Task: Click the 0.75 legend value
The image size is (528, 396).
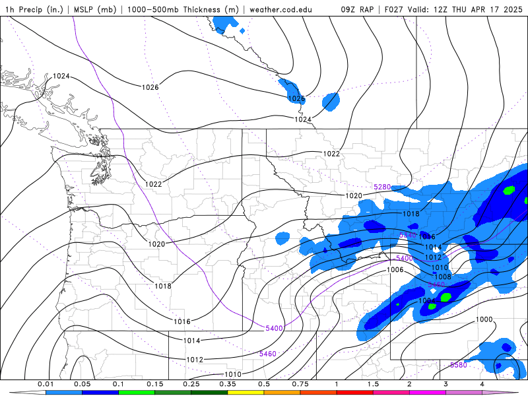Action: [300, 384]
